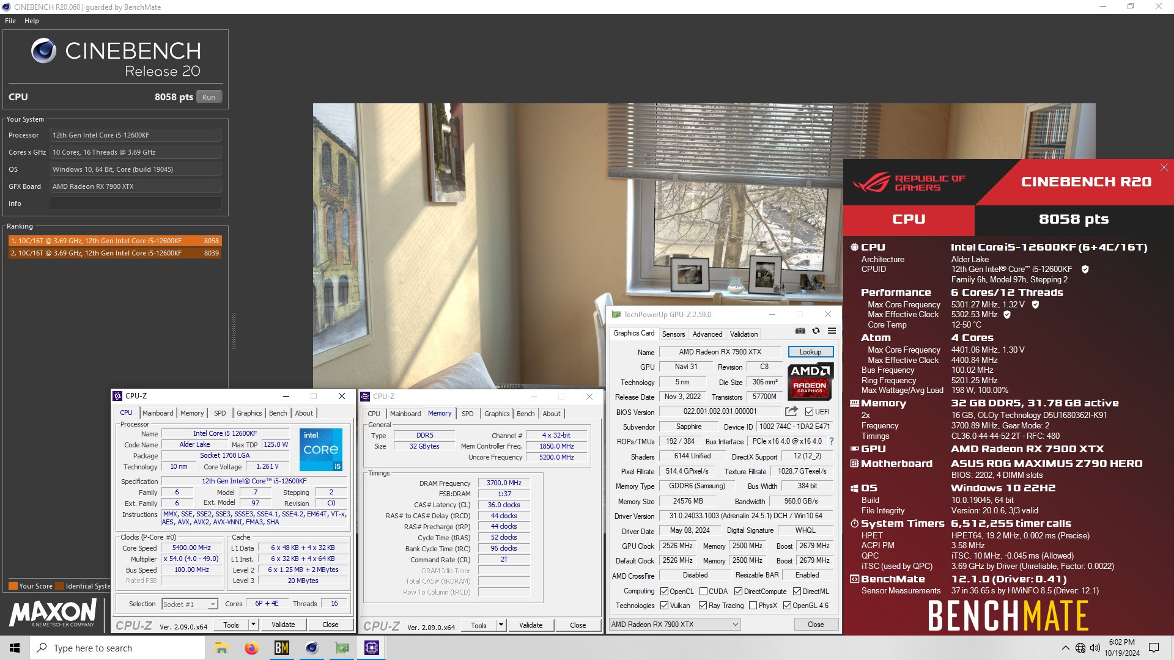The image size is (1174, 660).
Task: Click the Cinebench taskbar icon
Action: coord(312,648)
